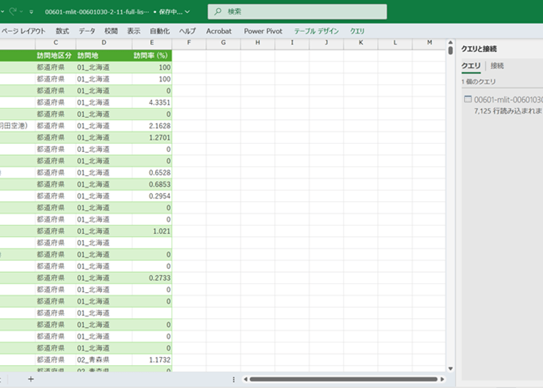Open the Power Pivot ribbon tab
543x388 pixels.
tap(263, 31)
